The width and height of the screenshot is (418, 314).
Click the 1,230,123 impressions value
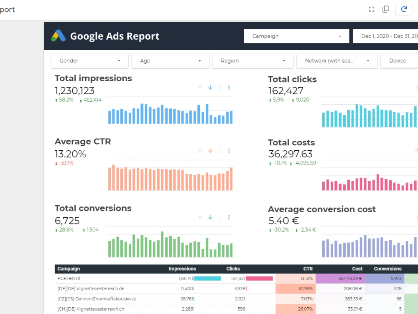(x=74, y=91)
